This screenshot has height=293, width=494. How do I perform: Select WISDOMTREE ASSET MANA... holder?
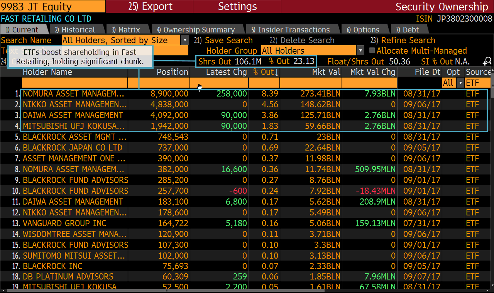tap(74, 234)
